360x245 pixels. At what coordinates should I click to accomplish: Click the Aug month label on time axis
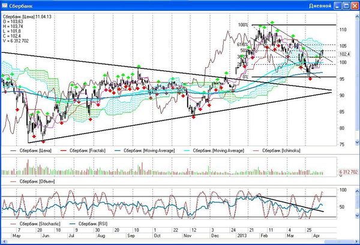pyautogui.click(x=101, y=235)
